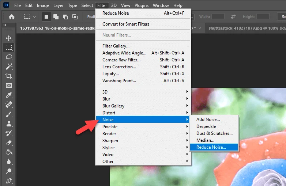This screenshot has width=286, height=186.
Task: Click the Height input field
Action: pyautogui.click(x=263, y=16)
